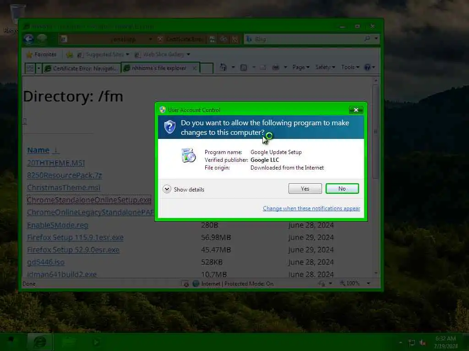Click the Quick Tabs grid icon
The image size is (469, 351).
tap(30, 69)
